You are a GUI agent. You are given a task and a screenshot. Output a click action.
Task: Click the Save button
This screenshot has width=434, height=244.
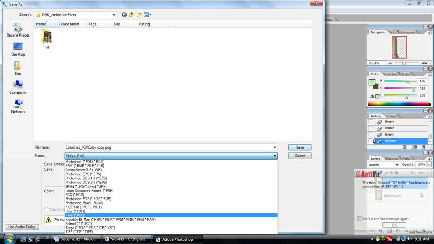click(x=300, y=147)
